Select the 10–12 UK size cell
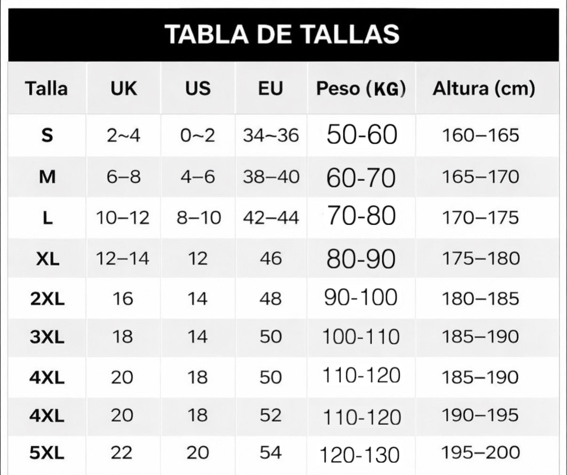This screenshot has width=567, height=475. [123, 218]
